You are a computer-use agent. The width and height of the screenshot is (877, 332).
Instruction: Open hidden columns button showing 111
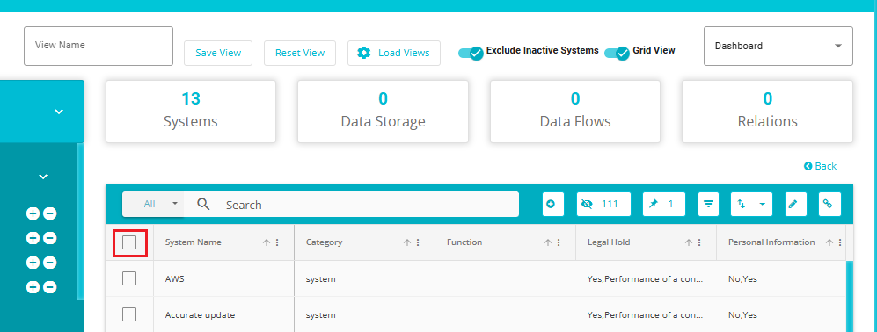tap(603, 205)
